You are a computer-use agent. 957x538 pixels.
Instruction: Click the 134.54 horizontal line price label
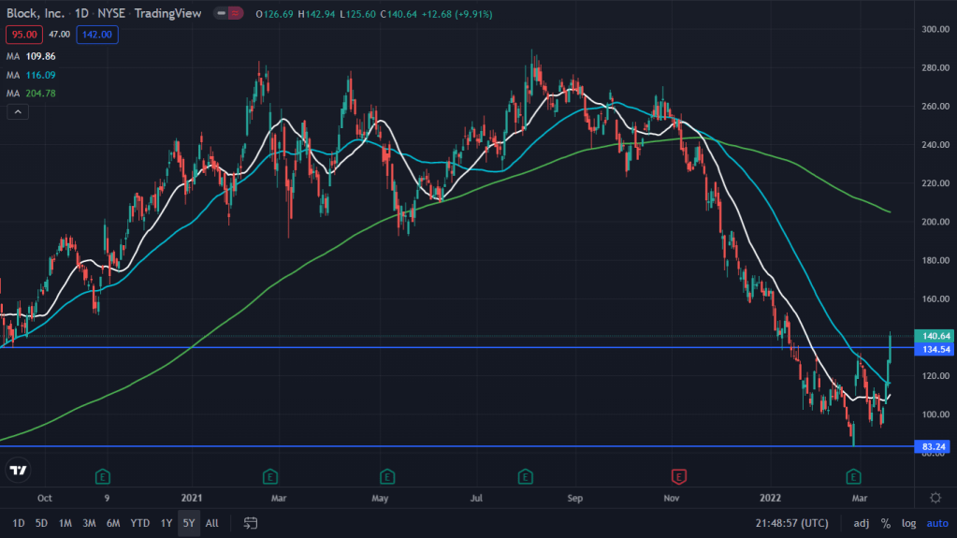pos(935,348)
